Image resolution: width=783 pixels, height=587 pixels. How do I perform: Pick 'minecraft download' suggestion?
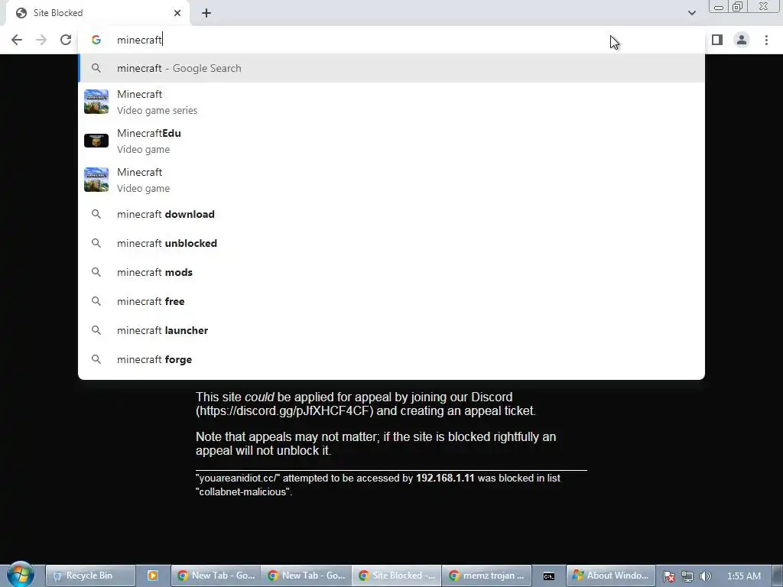coord(391,214)
